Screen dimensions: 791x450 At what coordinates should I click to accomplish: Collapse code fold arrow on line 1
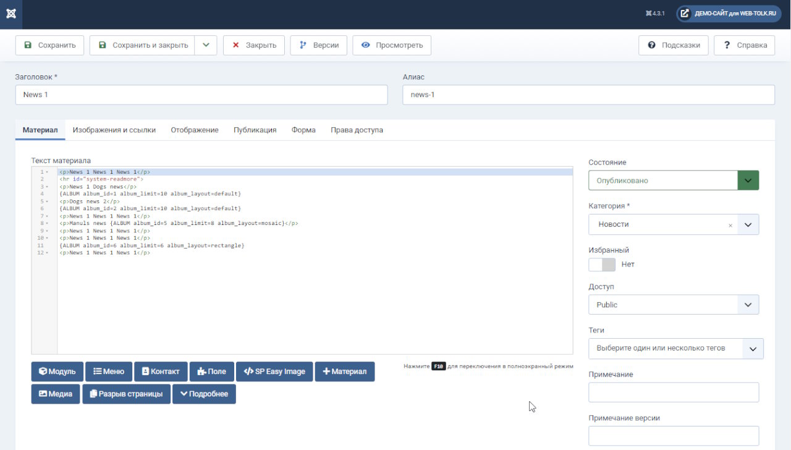click(47, 172)
